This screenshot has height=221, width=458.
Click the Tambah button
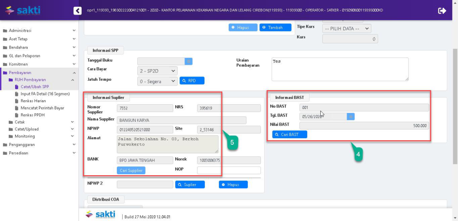275,27
